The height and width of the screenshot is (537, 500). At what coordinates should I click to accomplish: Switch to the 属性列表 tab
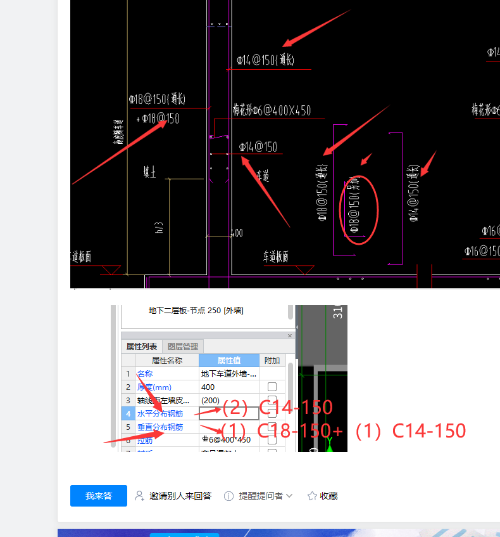(x=142, y=347)
